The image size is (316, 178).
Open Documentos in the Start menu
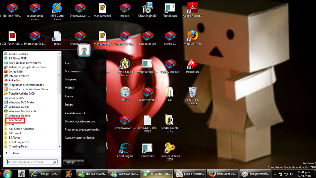point(73,71)
